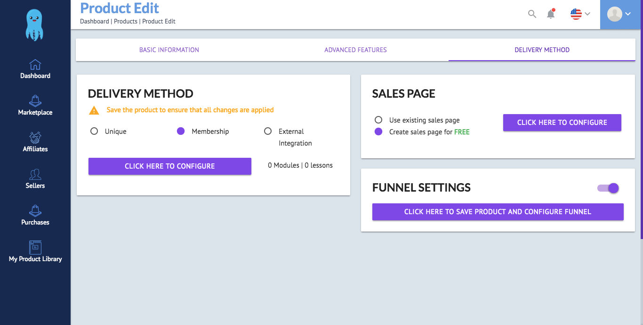Click the DELIVERY METHOD heading
The width and height of the screenshot is (643, 325).
point(141,93)
